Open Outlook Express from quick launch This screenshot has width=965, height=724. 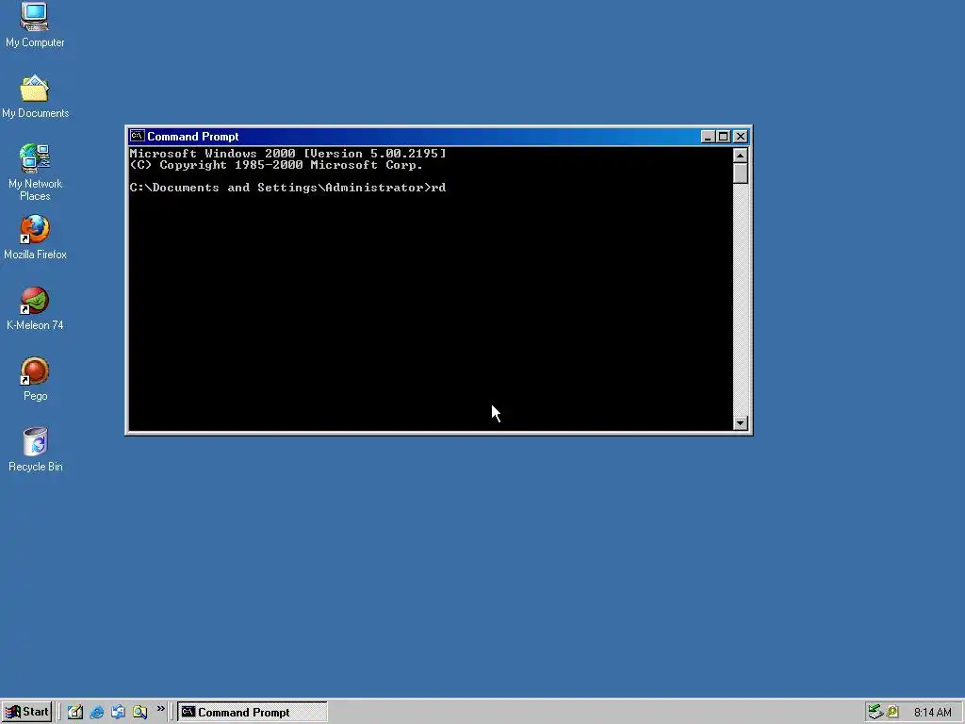118,713
